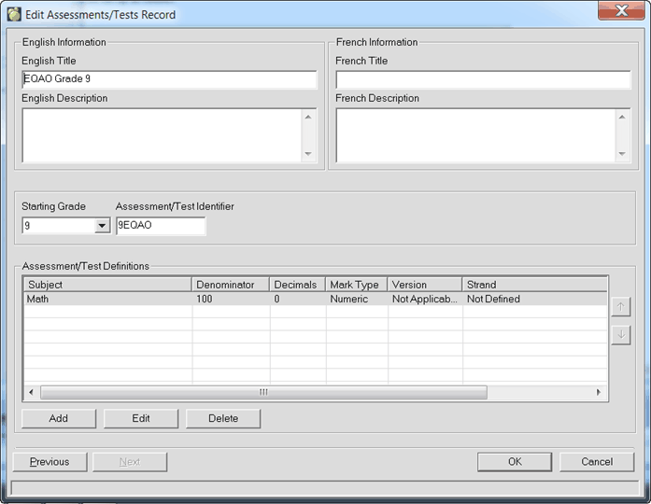Select the Math row in definitions table

click(x=107, y=300)
